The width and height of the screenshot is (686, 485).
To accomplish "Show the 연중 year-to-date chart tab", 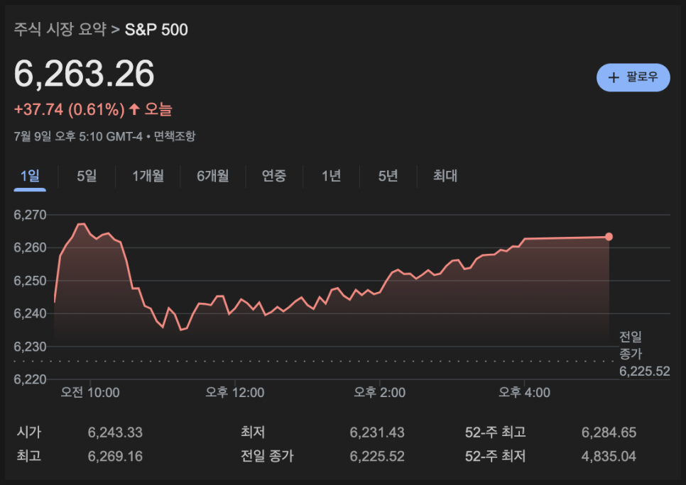I will (274, 176).
